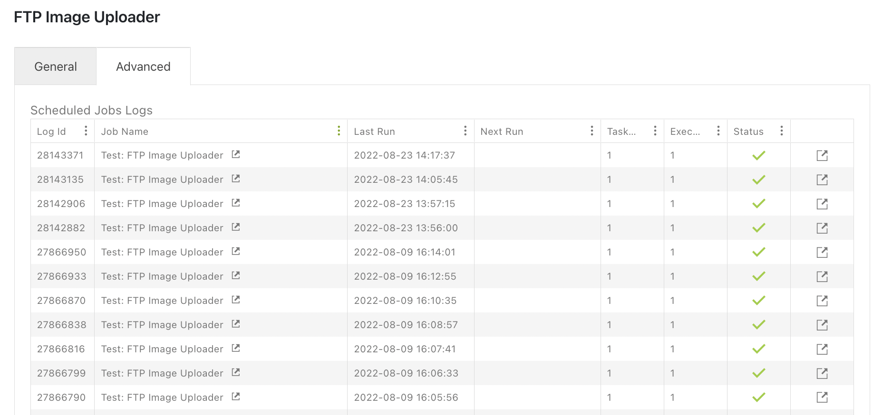The width and height of the screenshot is (873, 415).
Task: Click Scheduled Jobs Logs section heading
Action: click(x=91, y=110)
